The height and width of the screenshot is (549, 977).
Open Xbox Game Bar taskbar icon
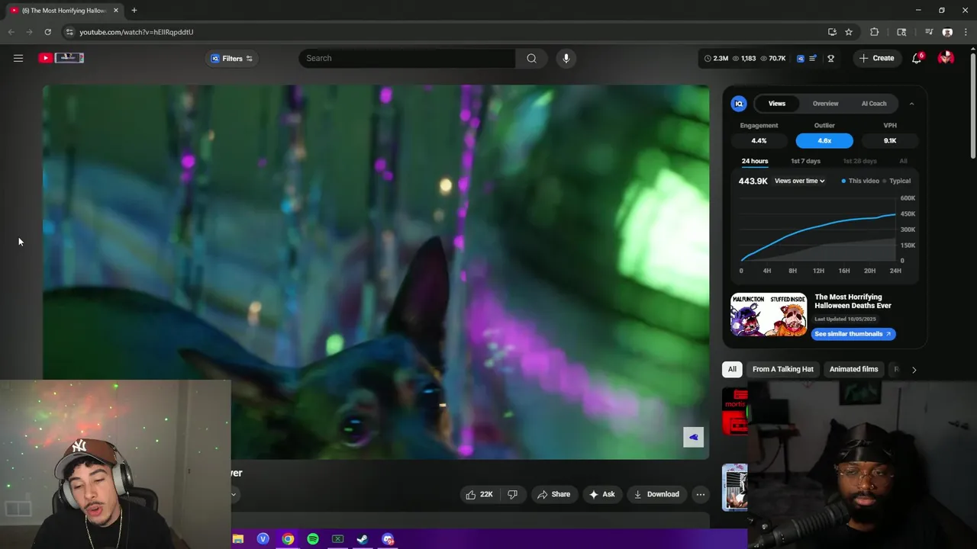coord(337,539)
